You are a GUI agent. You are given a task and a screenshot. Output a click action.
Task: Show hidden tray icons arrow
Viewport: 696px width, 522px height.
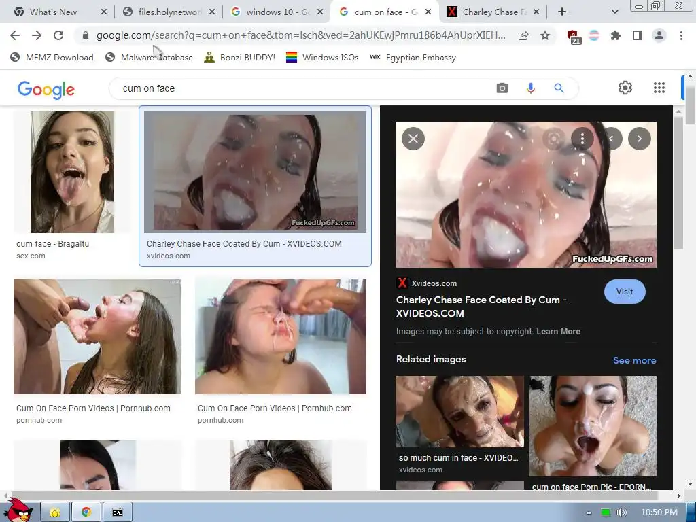click(589, 512)
